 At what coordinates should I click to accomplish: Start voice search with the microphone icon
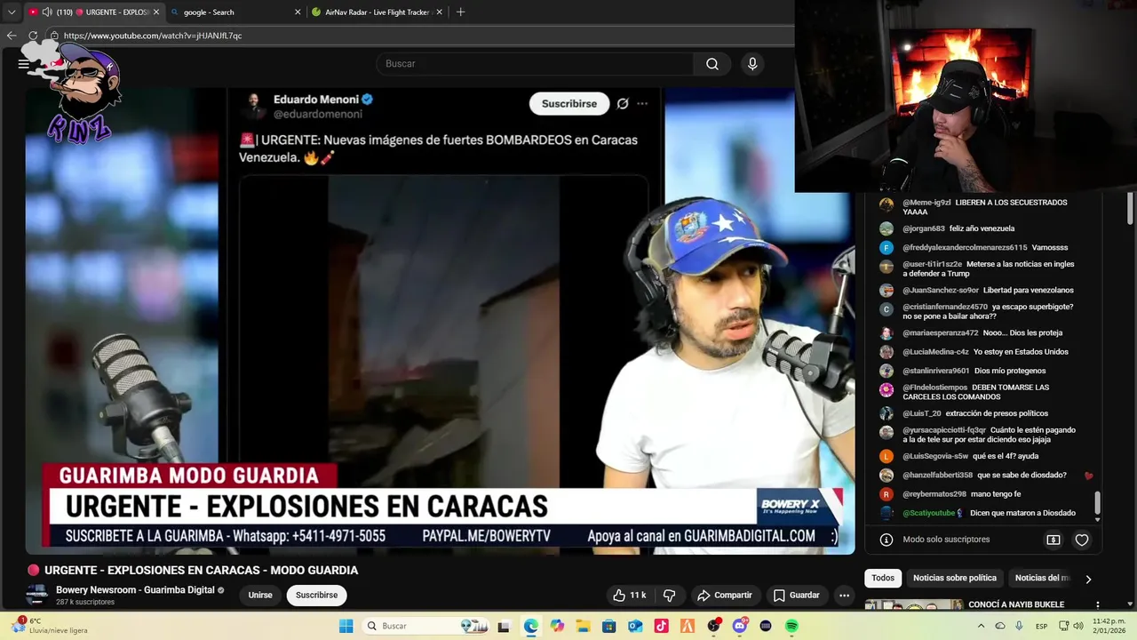click(x=752, y=64)
